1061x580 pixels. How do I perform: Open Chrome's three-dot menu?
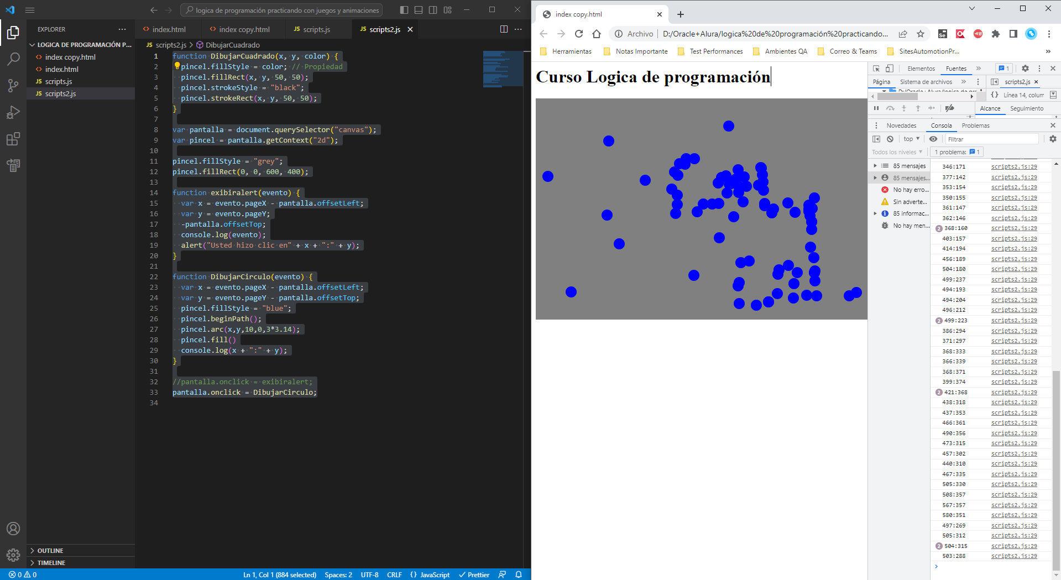pos(1049,34)
